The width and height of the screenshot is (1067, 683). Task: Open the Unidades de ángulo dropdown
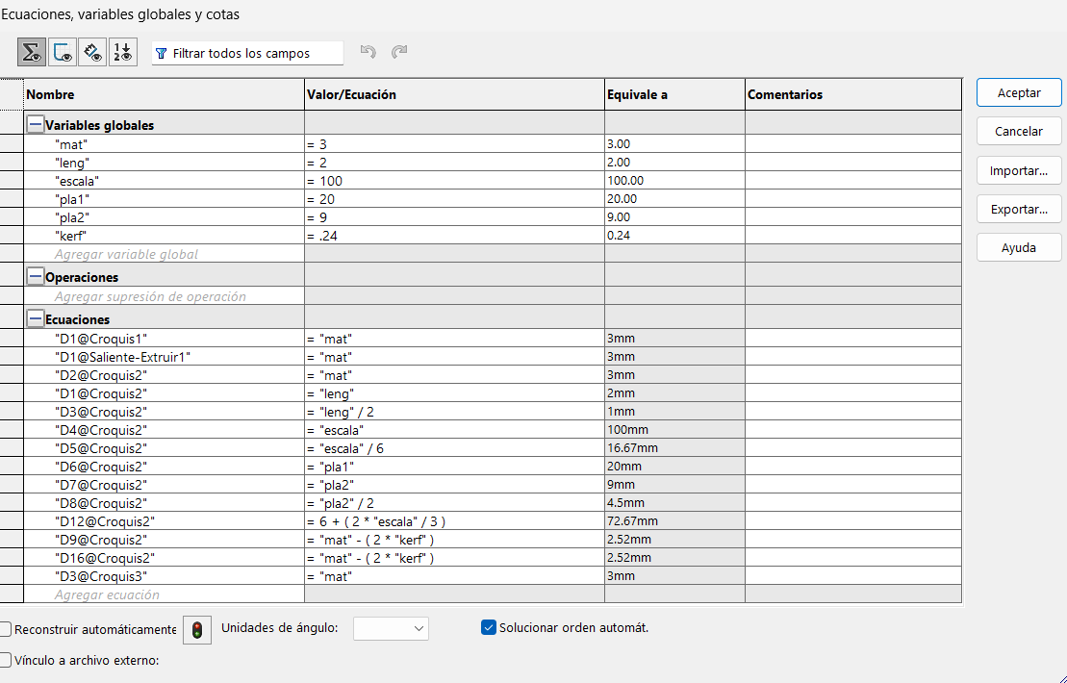[x=391, y=628]
